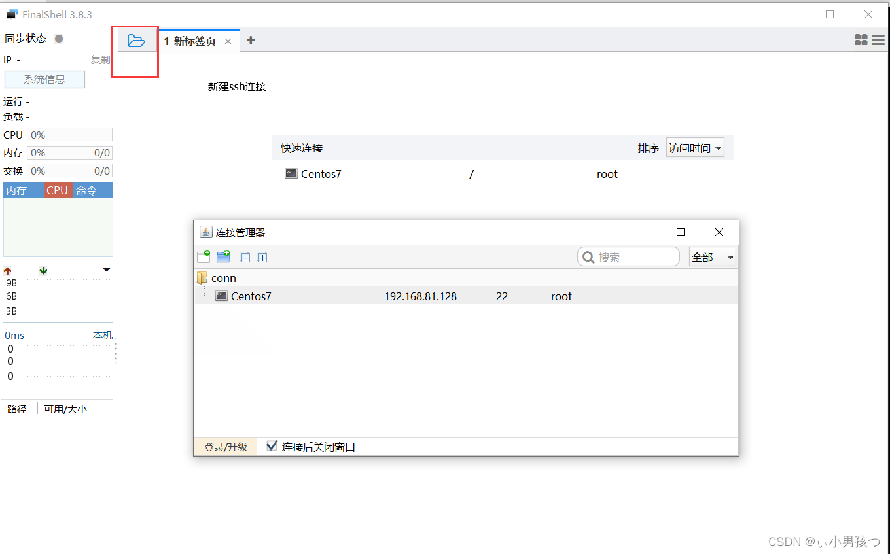The width and height of the screenshot is (890, 554).
Task: Toggle 连接后关闭窗口 checkbox
Action: 272,446
